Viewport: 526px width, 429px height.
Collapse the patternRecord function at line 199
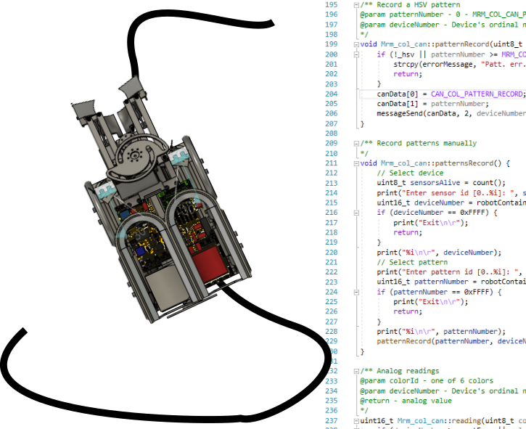[x=356, y=44]
